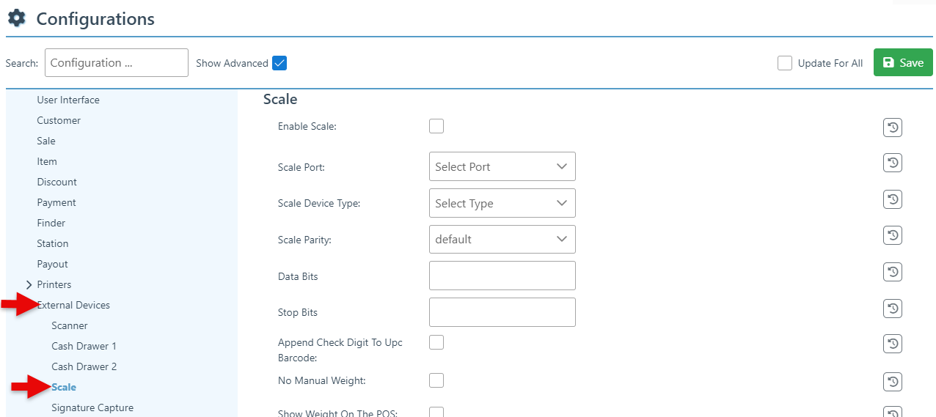Tick the Update For All checkbox
The image size is (936, 417).
coord(785,63)
